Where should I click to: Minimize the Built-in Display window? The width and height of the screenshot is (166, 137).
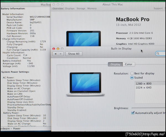58,49
